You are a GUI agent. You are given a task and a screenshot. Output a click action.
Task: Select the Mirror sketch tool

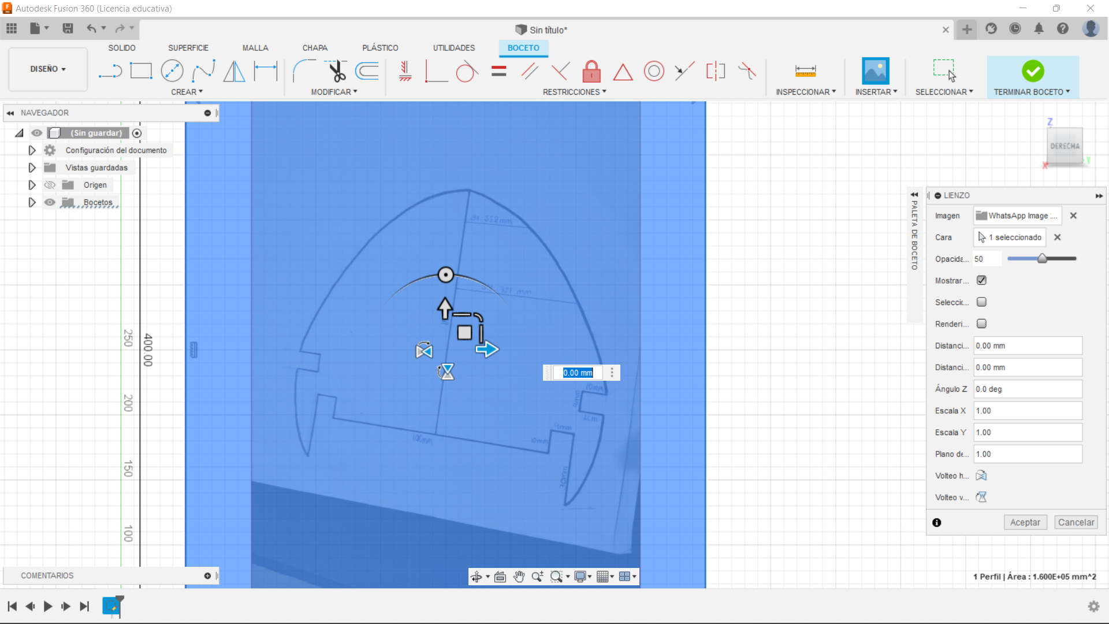(x=234, y=72)
